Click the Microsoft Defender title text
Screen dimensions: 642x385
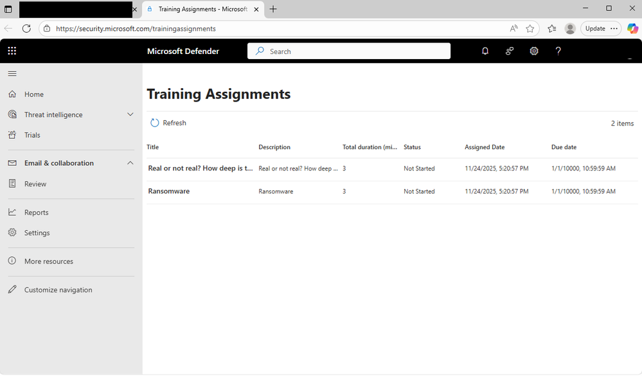183,51
